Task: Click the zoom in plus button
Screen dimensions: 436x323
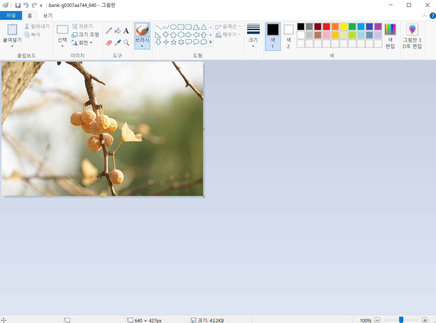Action: click(x=425, y=320)
